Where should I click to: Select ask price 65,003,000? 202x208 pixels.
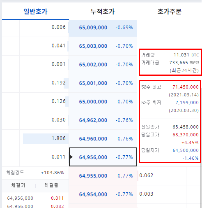[x=93, y=46]
